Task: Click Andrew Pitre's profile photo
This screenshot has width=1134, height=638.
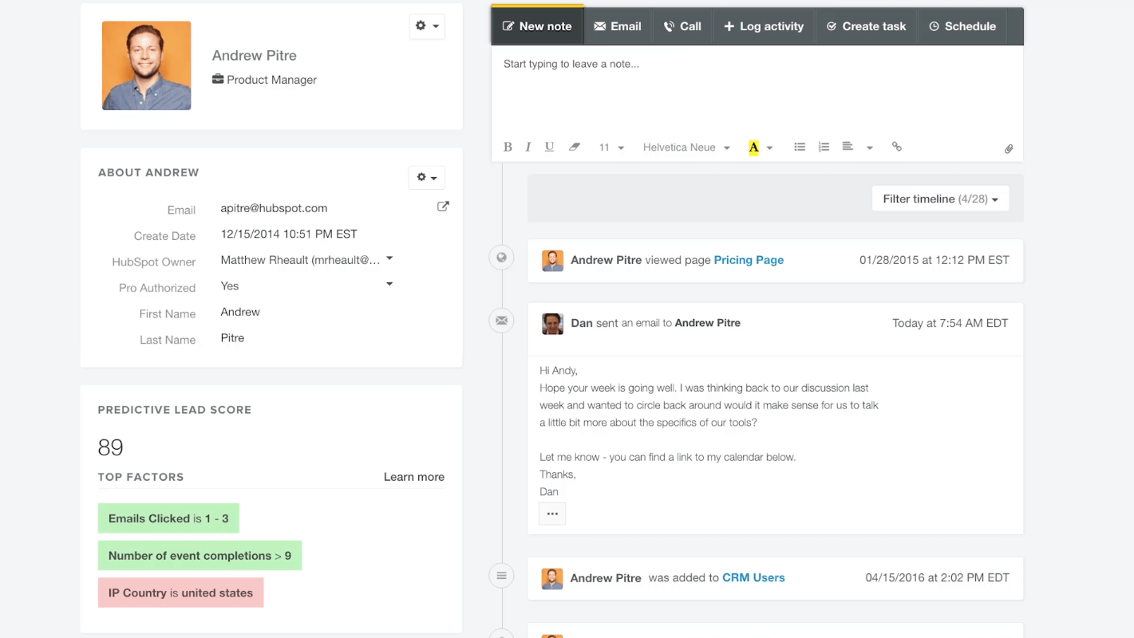Action: tap(147, 65)
